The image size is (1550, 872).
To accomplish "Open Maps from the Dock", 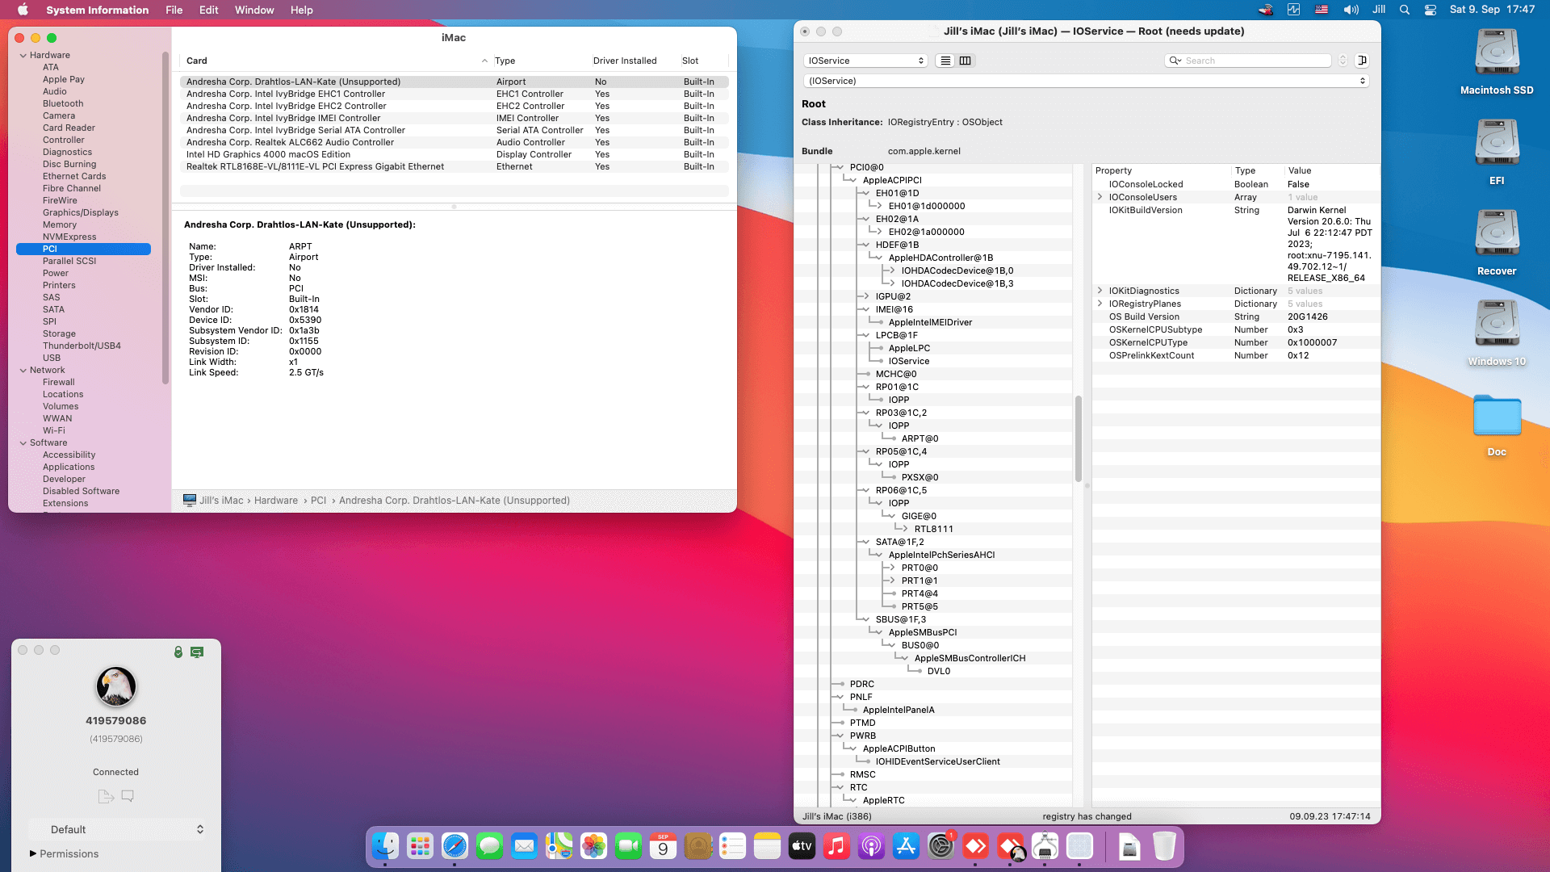I will (x=559, y=846).
